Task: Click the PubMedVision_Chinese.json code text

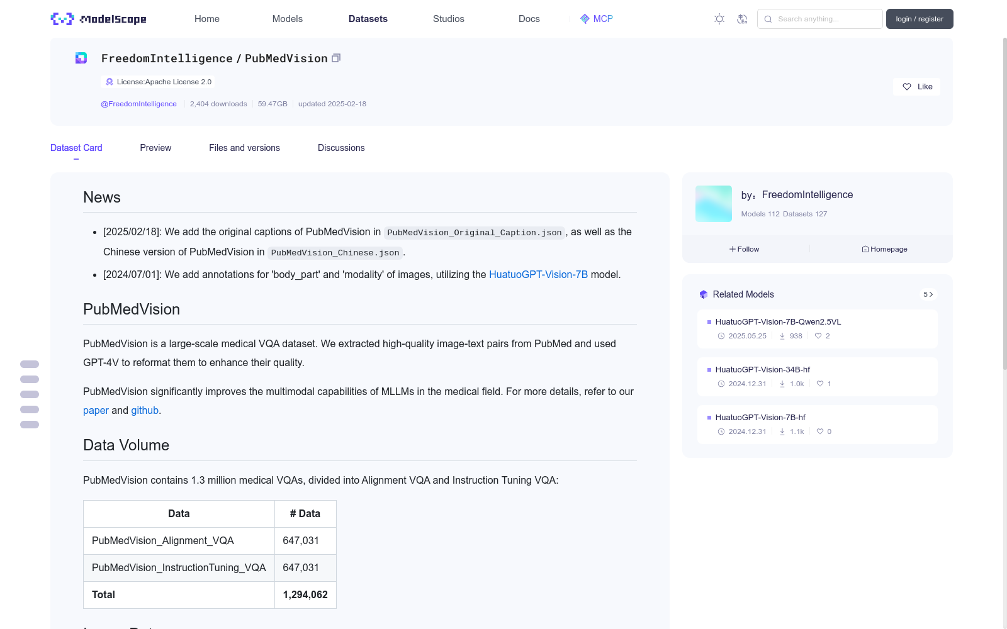Action: (x=335, y=253)
